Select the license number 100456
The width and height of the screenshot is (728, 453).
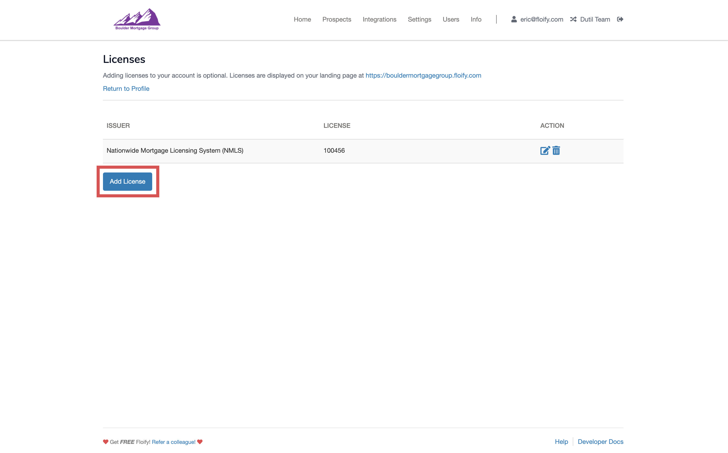click(x=334, y=150)
